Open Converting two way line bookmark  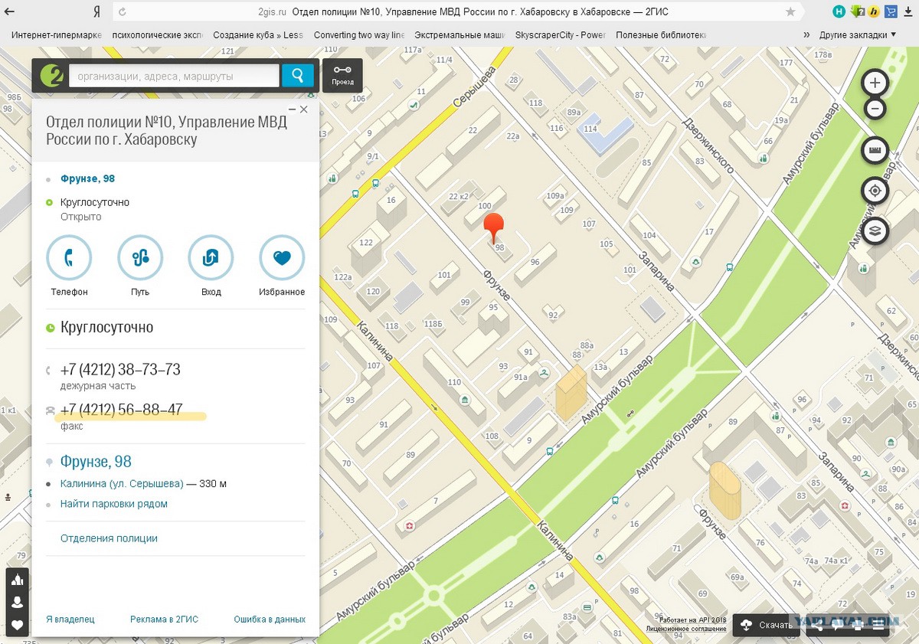(359, 34)
